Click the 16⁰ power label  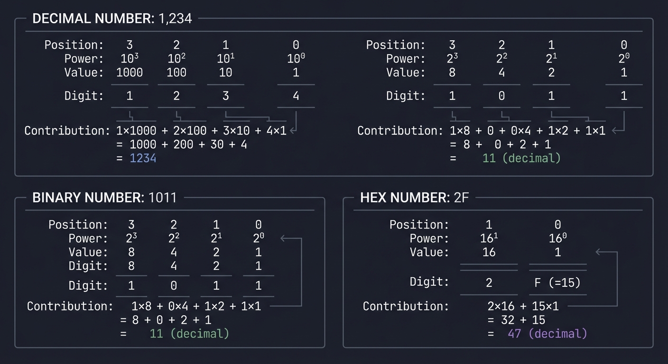point(557,238)
